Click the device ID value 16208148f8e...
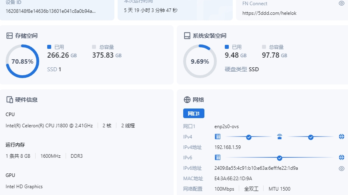This screenshot has height=195, width=348. (x=51, y=11)
